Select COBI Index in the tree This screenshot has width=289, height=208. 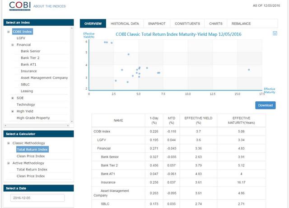(x=23, y=32)
